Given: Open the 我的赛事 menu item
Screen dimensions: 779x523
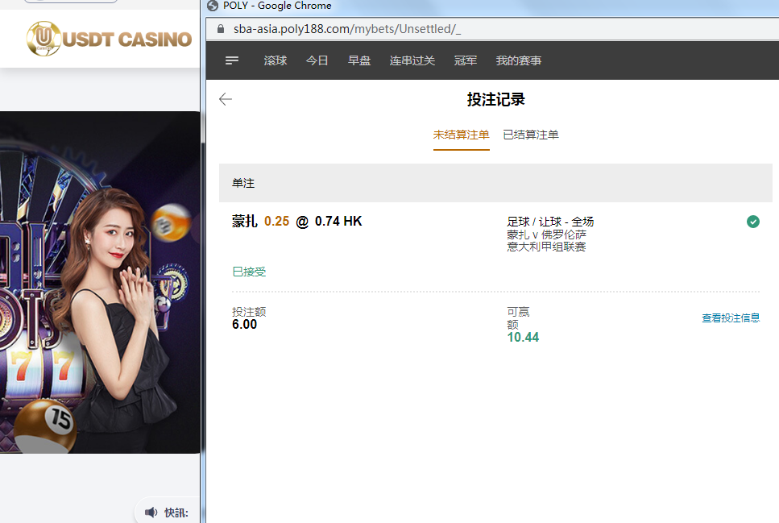Looking at the screenshot, I should (x=519, y=60).
